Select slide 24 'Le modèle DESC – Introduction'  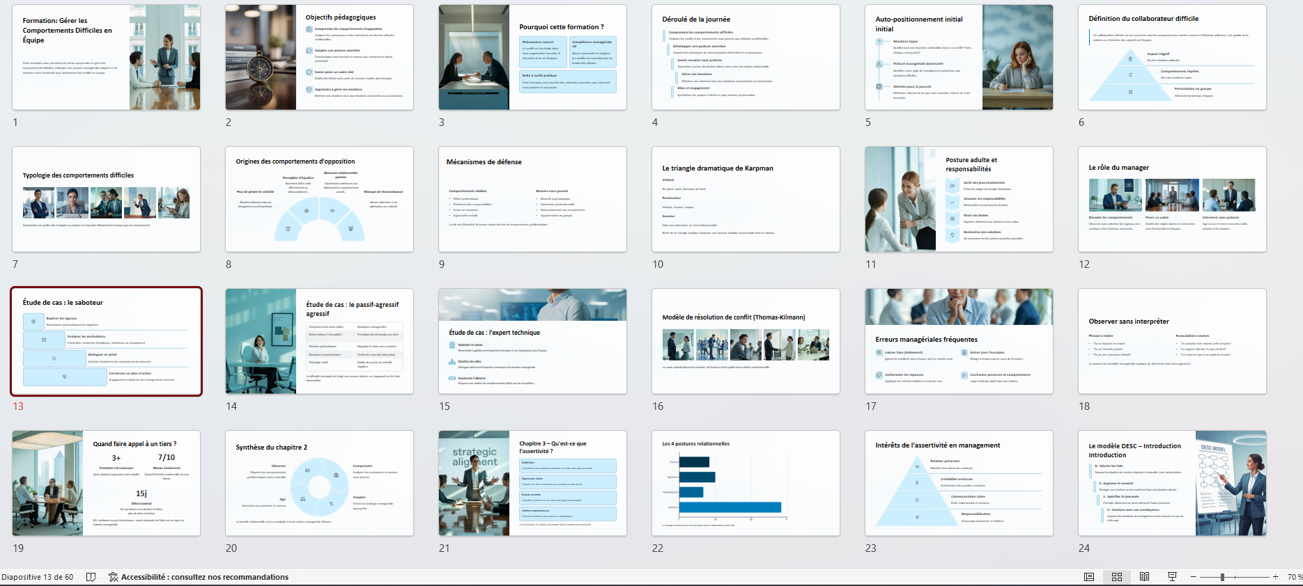point(1172,483)
